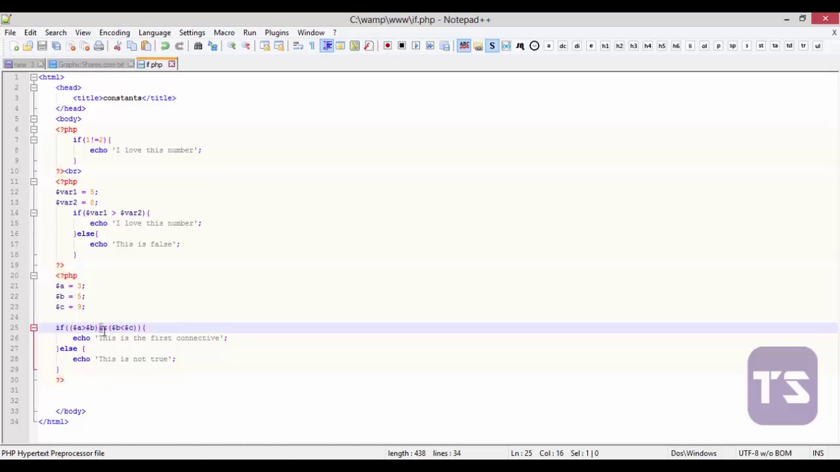This screenshot has height=472, width=840.
Task: Collapse the html fold on line 1
Action: click(x=33, y=77)
